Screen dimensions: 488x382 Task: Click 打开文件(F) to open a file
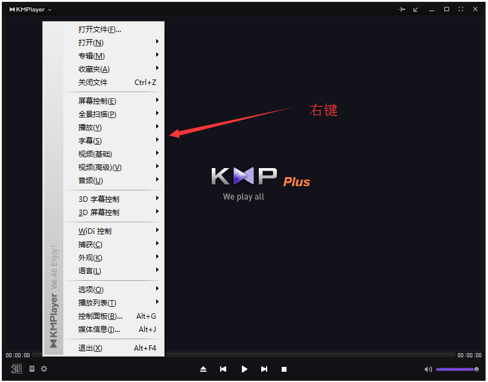tap(100, 29)
